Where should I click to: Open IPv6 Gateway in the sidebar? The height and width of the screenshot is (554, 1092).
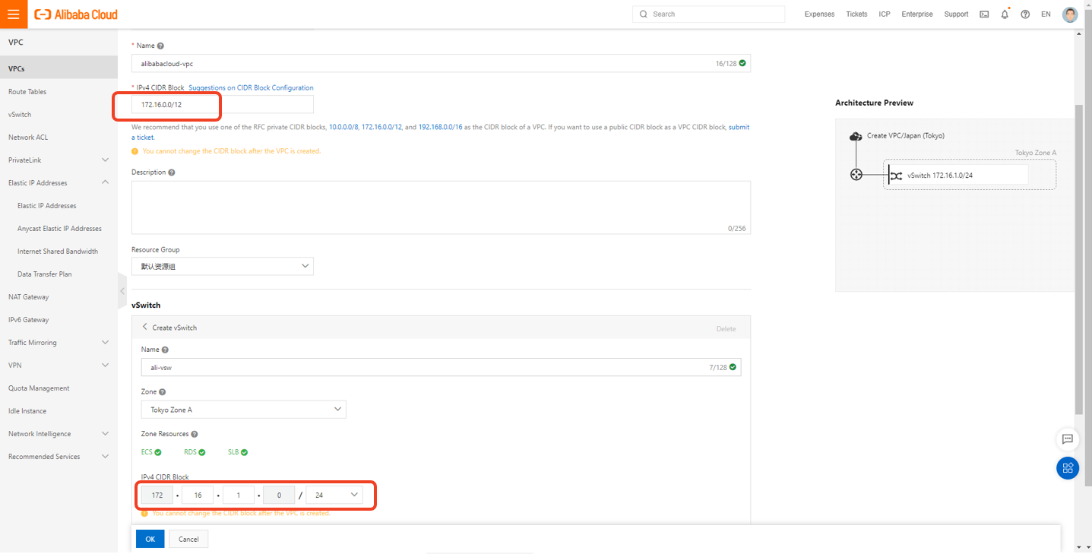pyautogui.click(x=28, y=319)
